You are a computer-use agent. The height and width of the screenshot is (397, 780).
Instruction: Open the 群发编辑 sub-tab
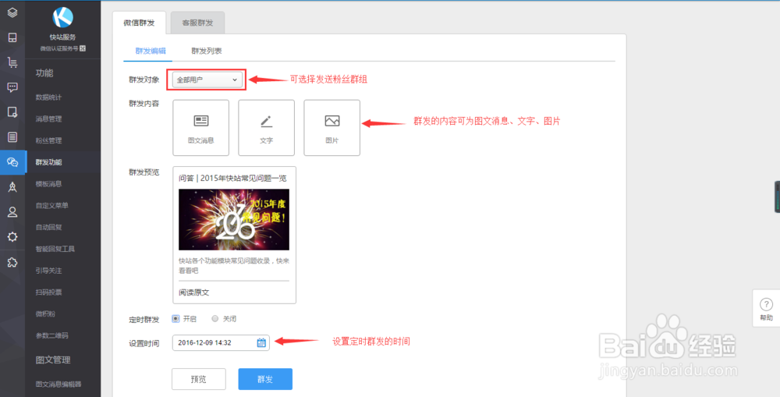pos(151,51)
